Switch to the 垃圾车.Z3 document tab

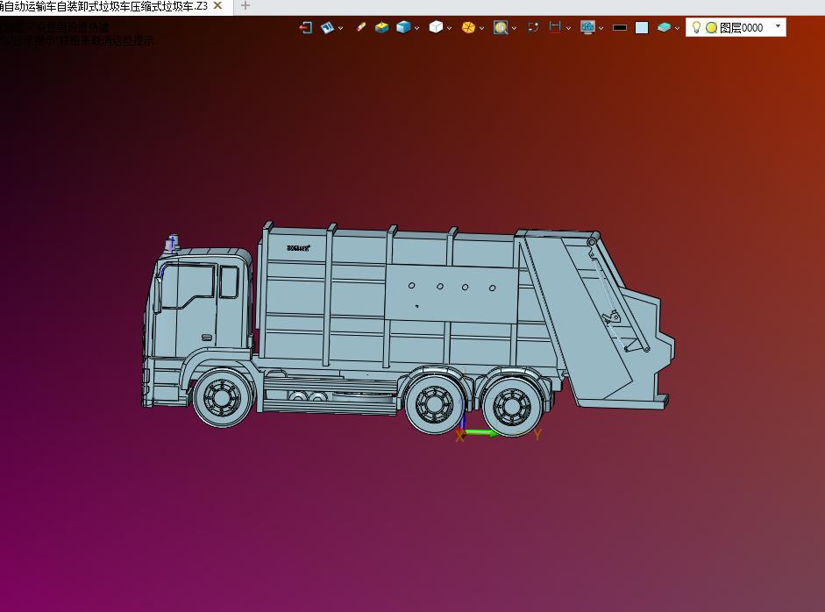coord(103,6)
